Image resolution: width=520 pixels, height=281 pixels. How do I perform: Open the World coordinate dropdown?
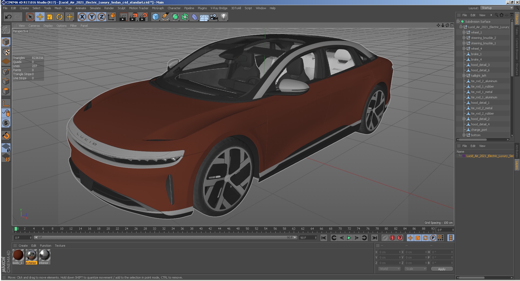point(389,269)
